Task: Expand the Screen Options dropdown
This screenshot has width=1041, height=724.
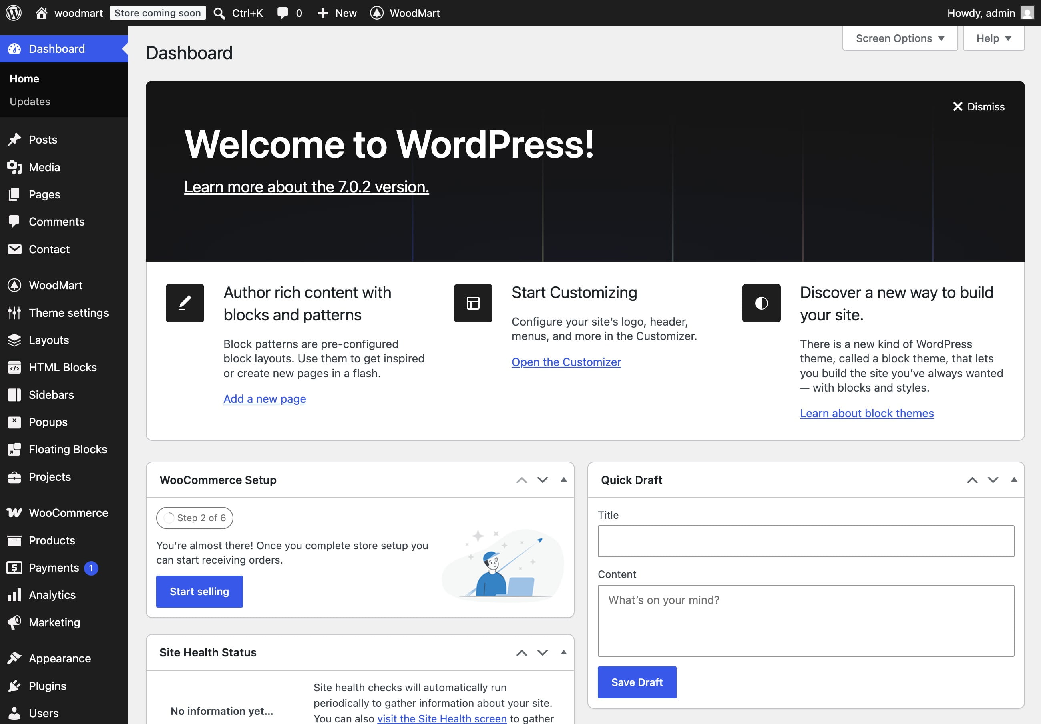Action: (900, 38)
